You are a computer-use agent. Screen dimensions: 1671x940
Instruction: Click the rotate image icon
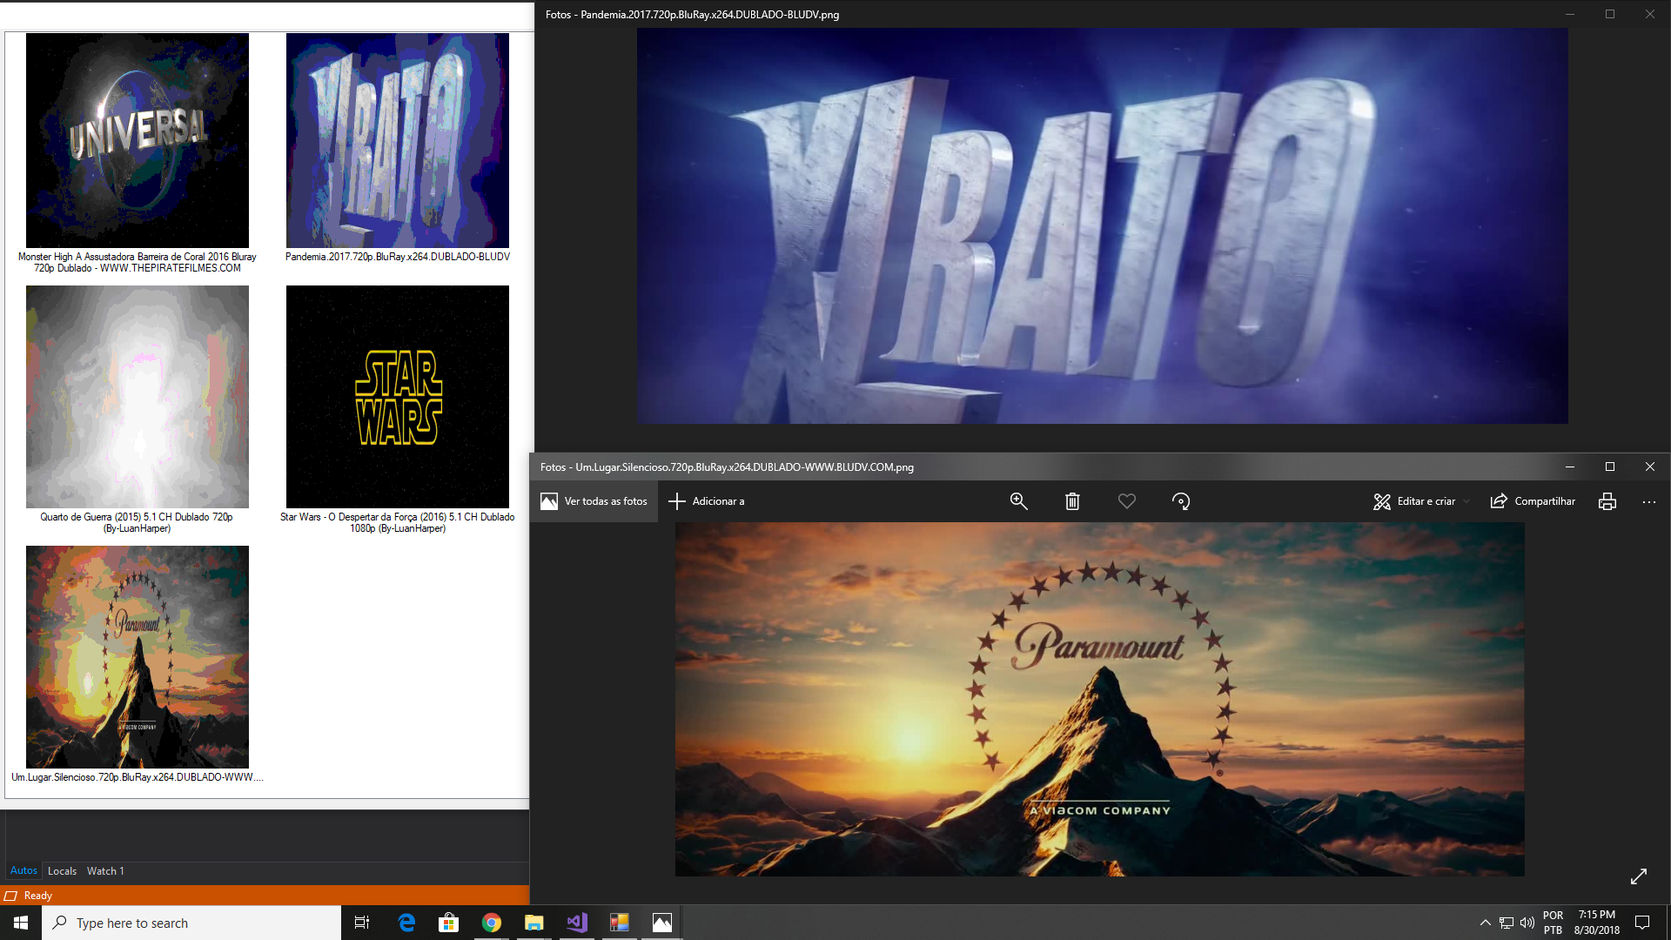point(1181,501)
